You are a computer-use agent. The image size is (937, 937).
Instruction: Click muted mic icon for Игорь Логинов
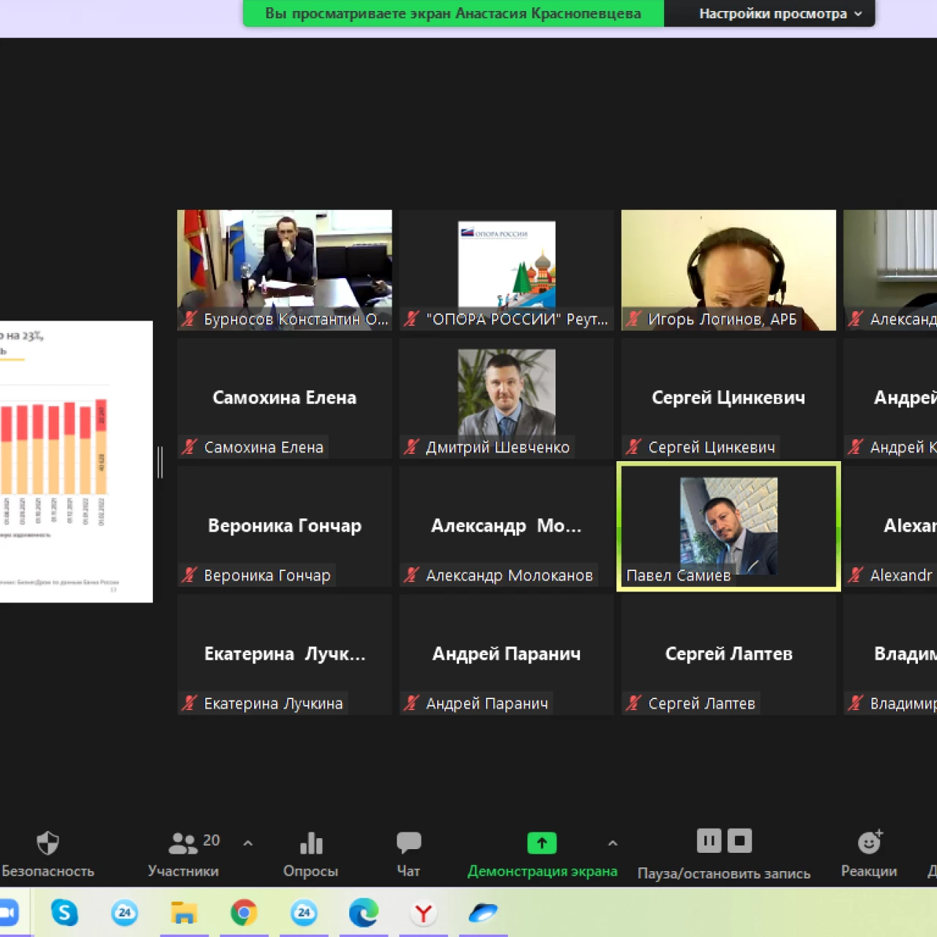[x=634, y=319]
